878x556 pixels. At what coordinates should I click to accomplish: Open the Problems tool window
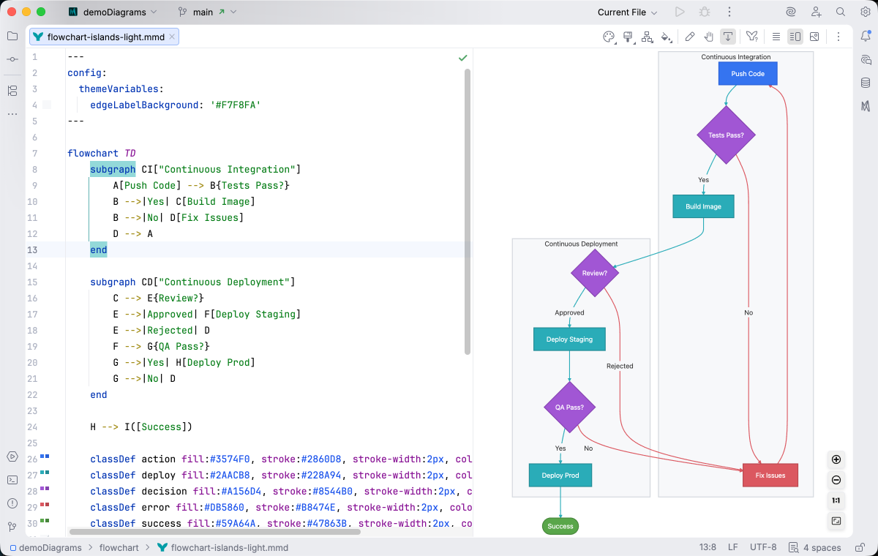12,503
